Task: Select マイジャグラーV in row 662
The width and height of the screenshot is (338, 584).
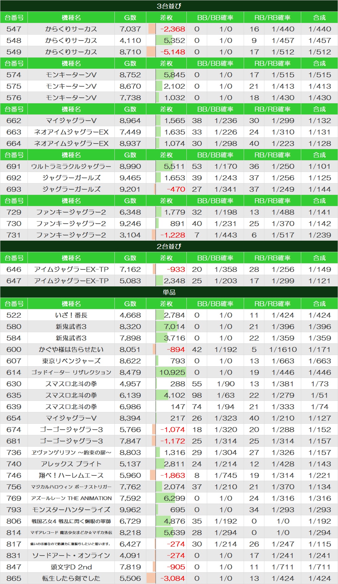Action: coord(71,121)
